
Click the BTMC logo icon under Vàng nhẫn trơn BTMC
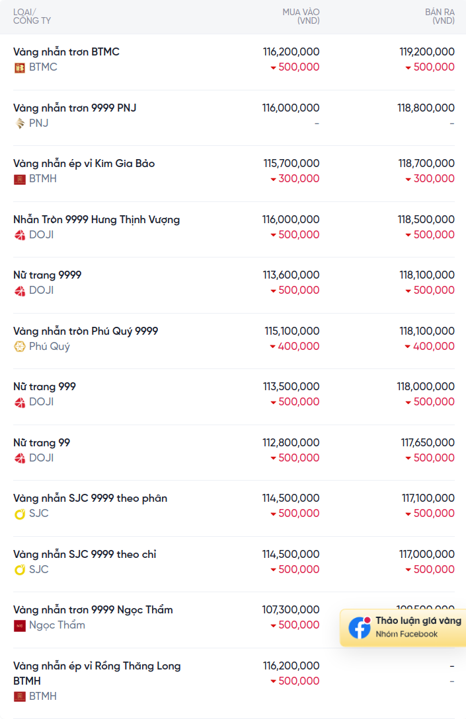click(x=19, y=68)
